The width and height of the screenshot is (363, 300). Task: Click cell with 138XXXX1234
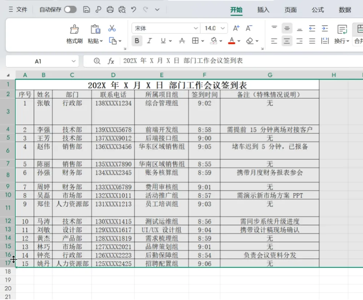[x=113, y=112]
